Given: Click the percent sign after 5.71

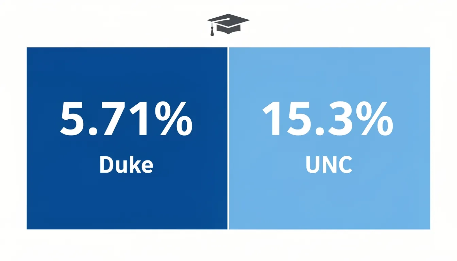Looking at the screenshot, I should point(173,118).
